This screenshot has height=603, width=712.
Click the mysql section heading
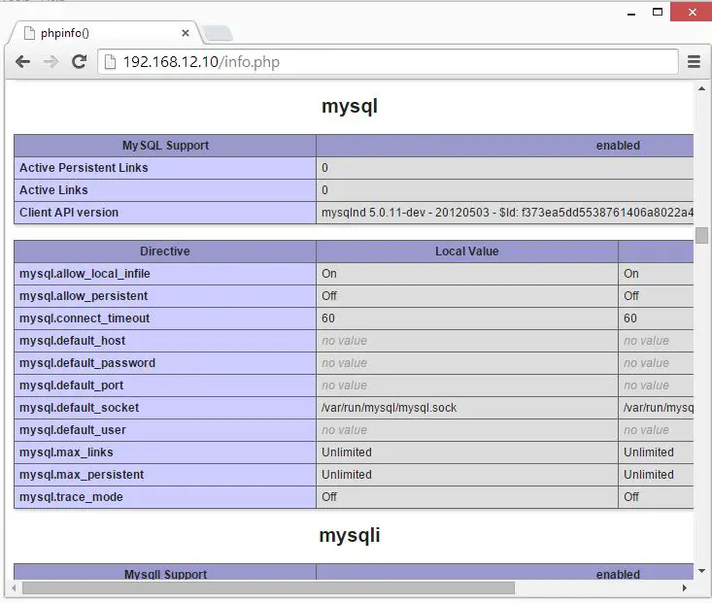click(x=350, y=107)
